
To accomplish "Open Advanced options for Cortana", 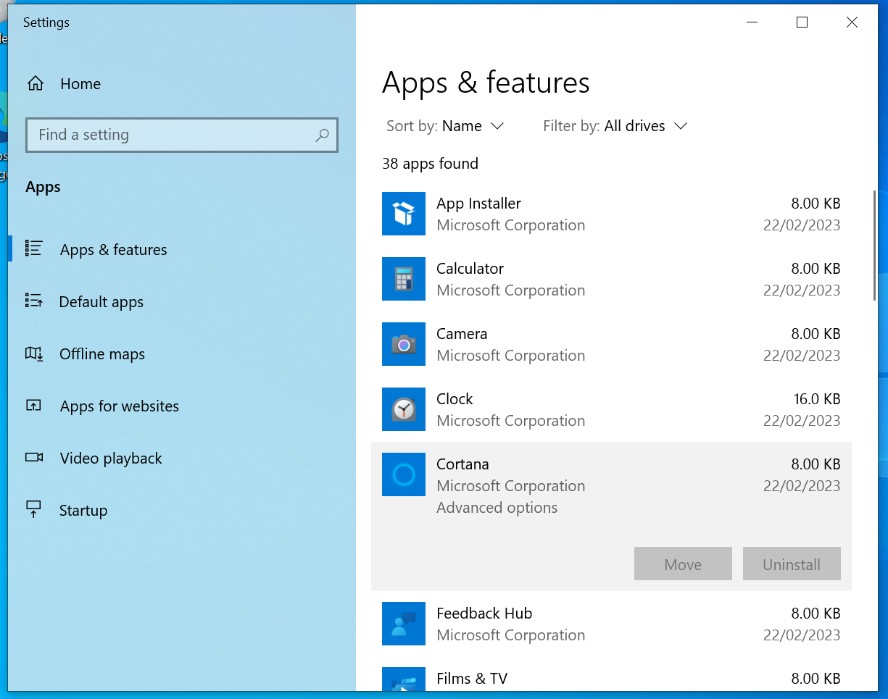I will click(497, 507).
